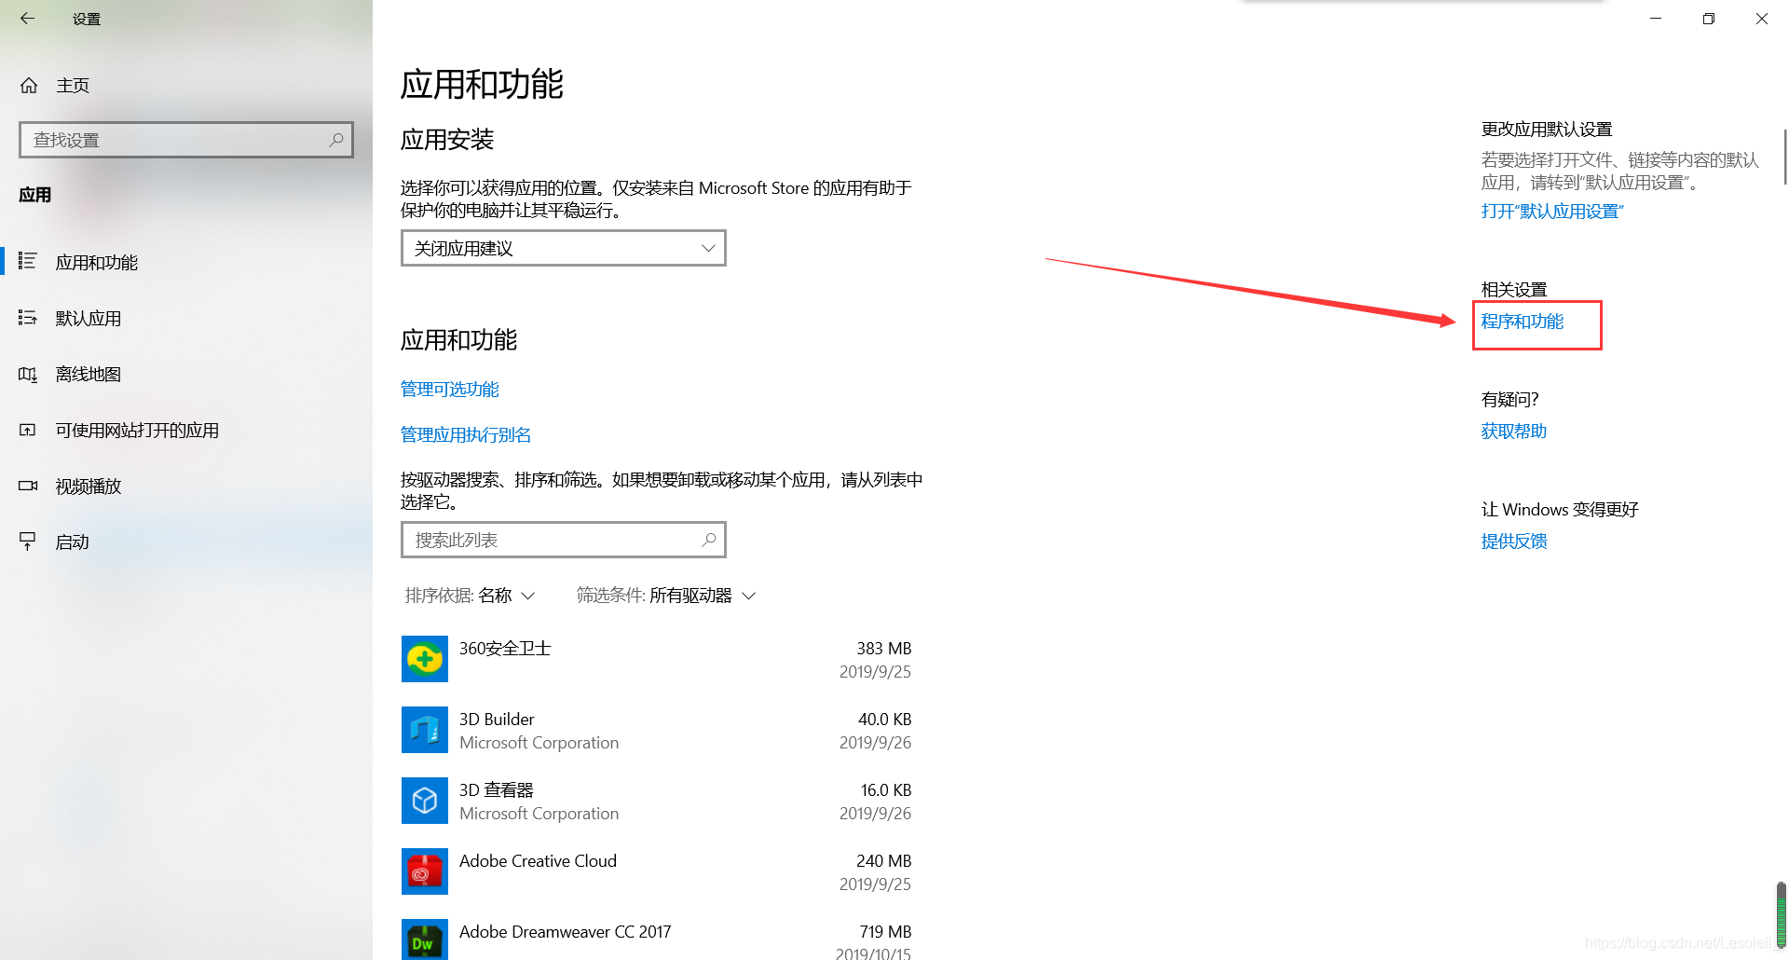Open 视频播放 settings
This screenshot has height=960, width=1789.
click(87, 486)
